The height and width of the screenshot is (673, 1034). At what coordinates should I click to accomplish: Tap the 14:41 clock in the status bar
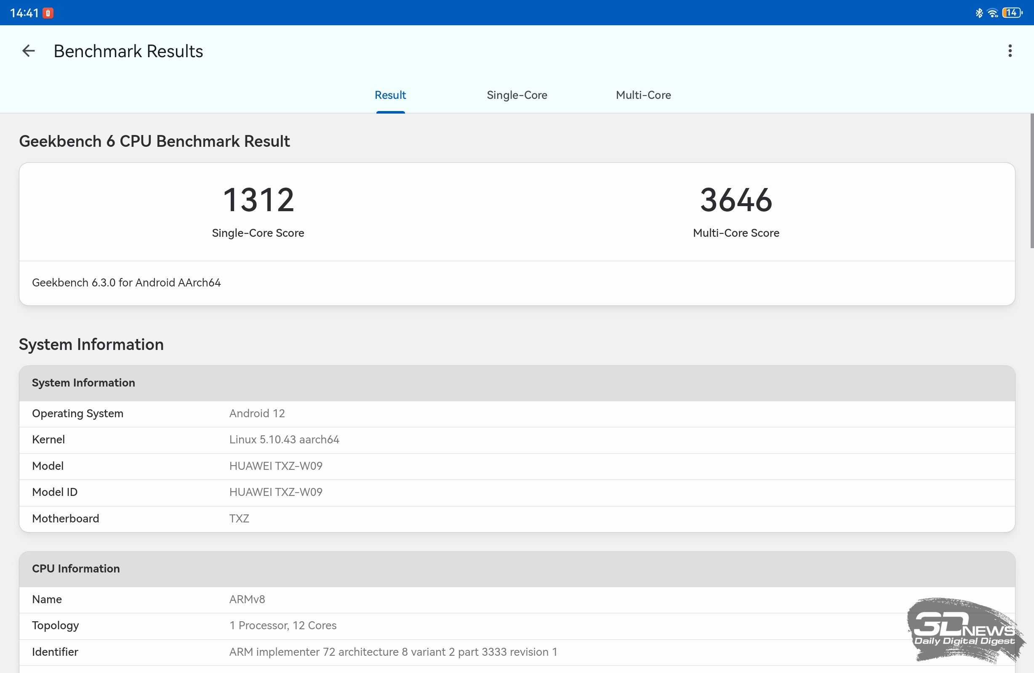point(24,13)
